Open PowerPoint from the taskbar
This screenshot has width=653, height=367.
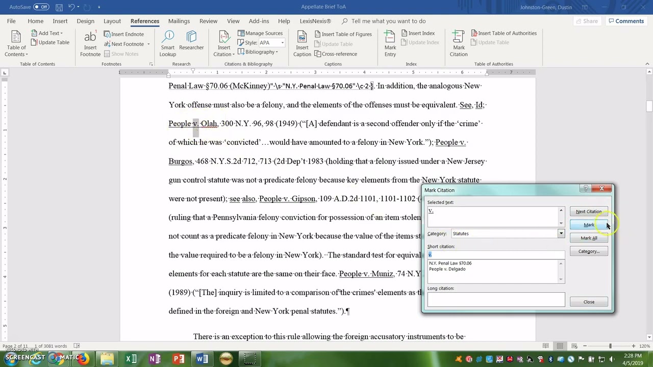179,359
